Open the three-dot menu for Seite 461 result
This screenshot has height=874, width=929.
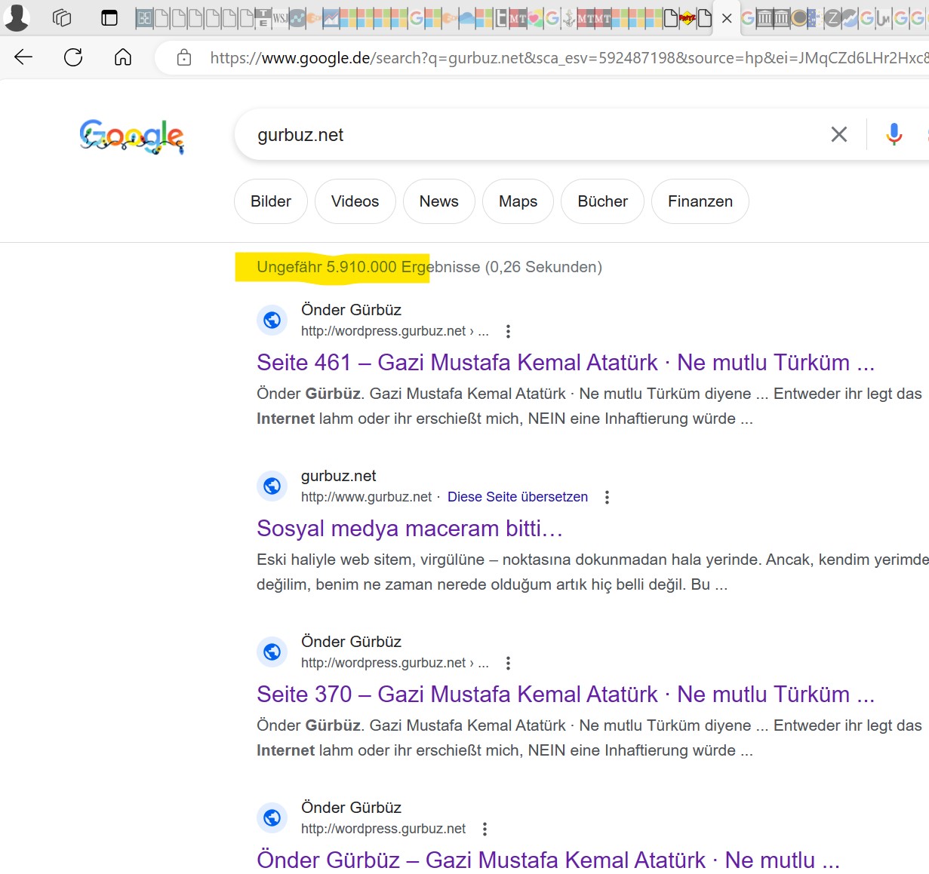point(508,331)
